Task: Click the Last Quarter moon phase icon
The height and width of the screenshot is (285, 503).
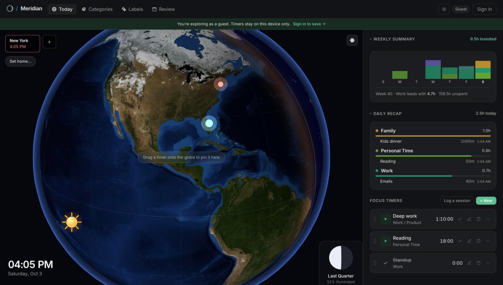Action: [x=341, y=258]
